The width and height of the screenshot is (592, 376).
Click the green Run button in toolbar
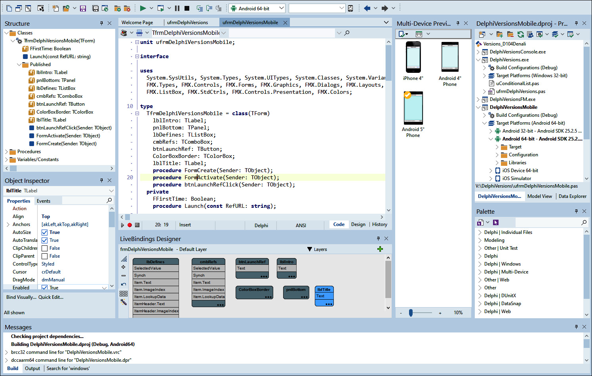143,8
